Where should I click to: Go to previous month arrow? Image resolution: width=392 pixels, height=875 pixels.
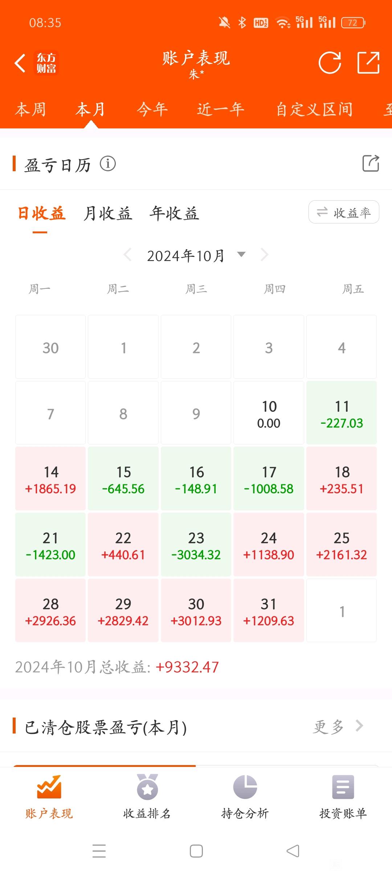(x=127, y=255)
